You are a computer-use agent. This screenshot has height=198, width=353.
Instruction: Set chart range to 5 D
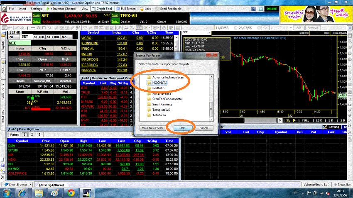click(x=331, y=121)
